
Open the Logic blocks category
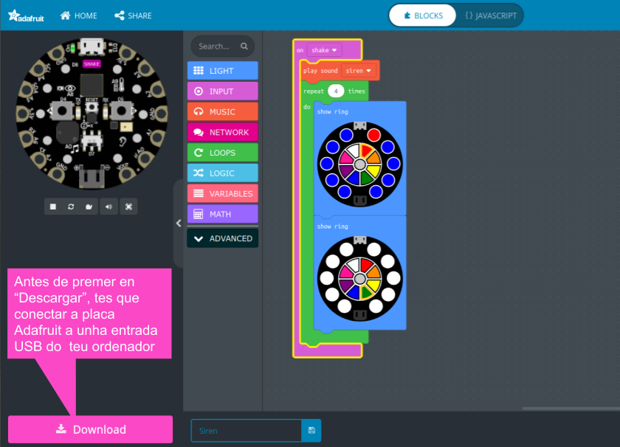point(222,173)
